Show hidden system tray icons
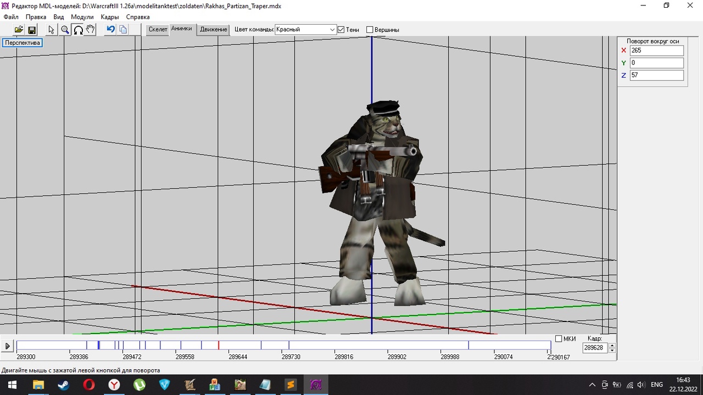 pos(592,385)
